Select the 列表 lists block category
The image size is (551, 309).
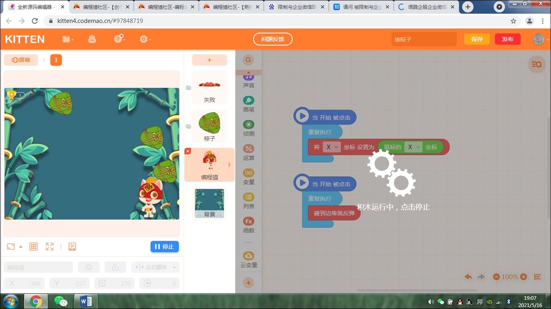tap(249, 201)
